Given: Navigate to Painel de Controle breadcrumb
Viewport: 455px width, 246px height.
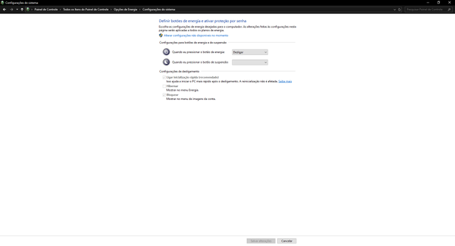Looking at the screenshot, I should (46, 9).
